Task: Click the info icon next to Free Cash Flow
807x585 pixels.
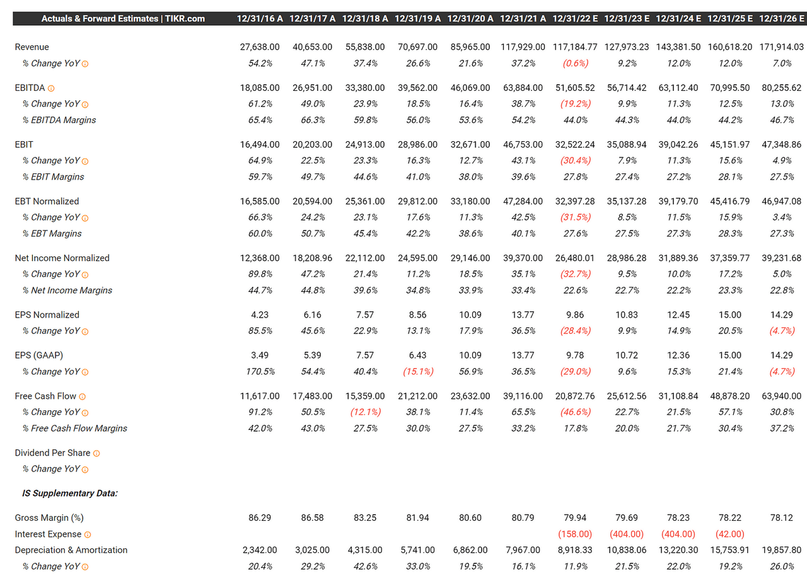Action: 83,397
